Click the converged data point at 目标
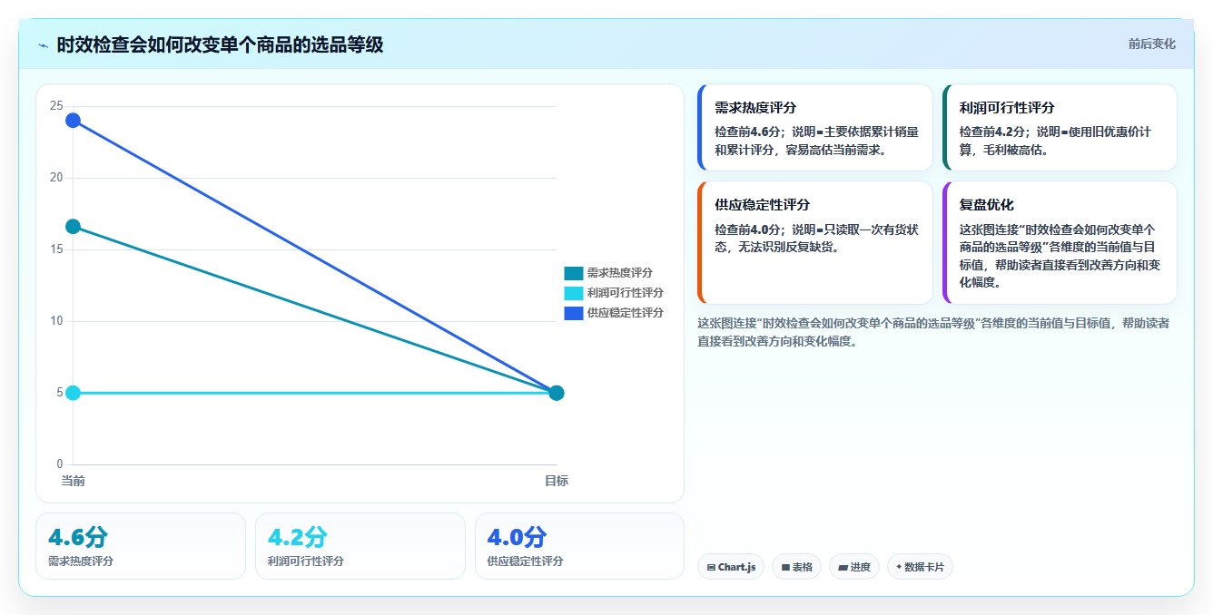 coord(557,393)
